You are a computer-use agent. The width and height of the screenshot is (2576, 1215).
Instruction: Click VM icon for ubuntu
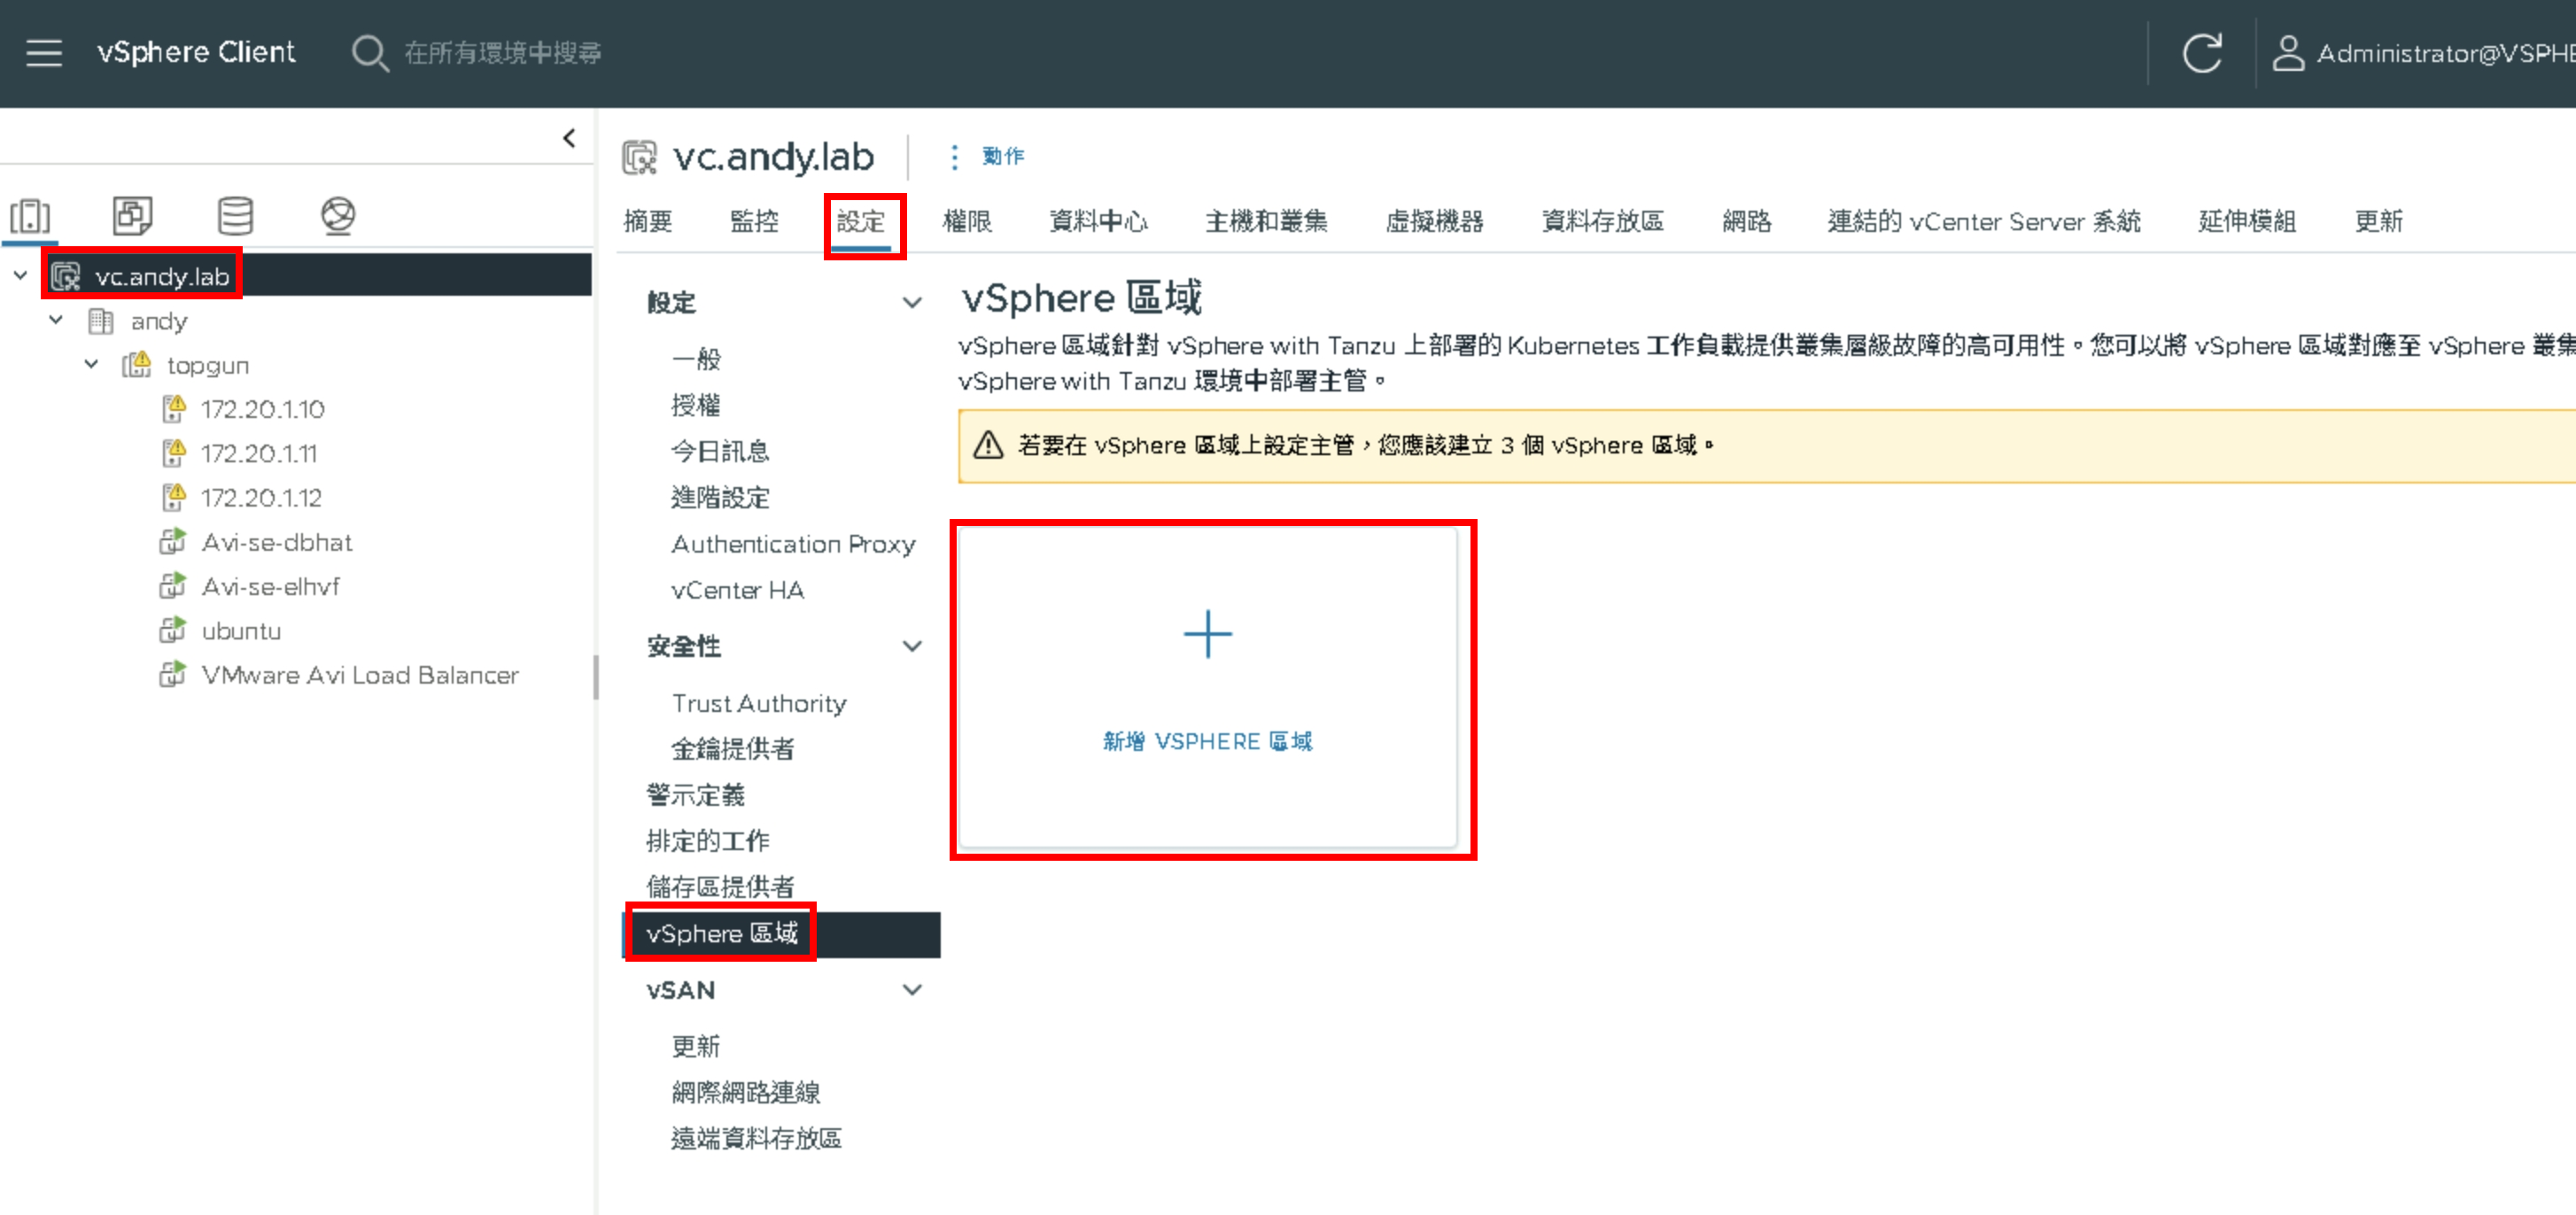tap(173, 630)
